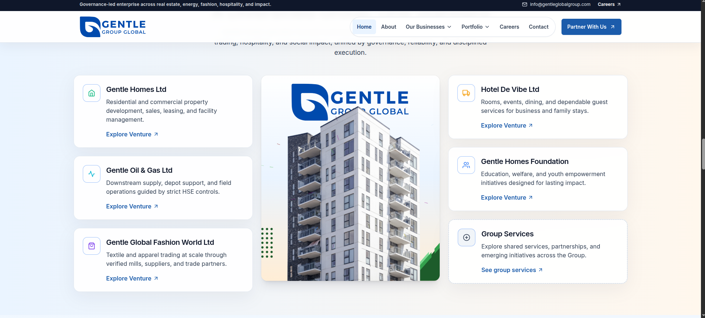705x318 pixels.
Task: Click the arrow beside Hotel De Vibe Explore Venture
Action: (531, 125)
